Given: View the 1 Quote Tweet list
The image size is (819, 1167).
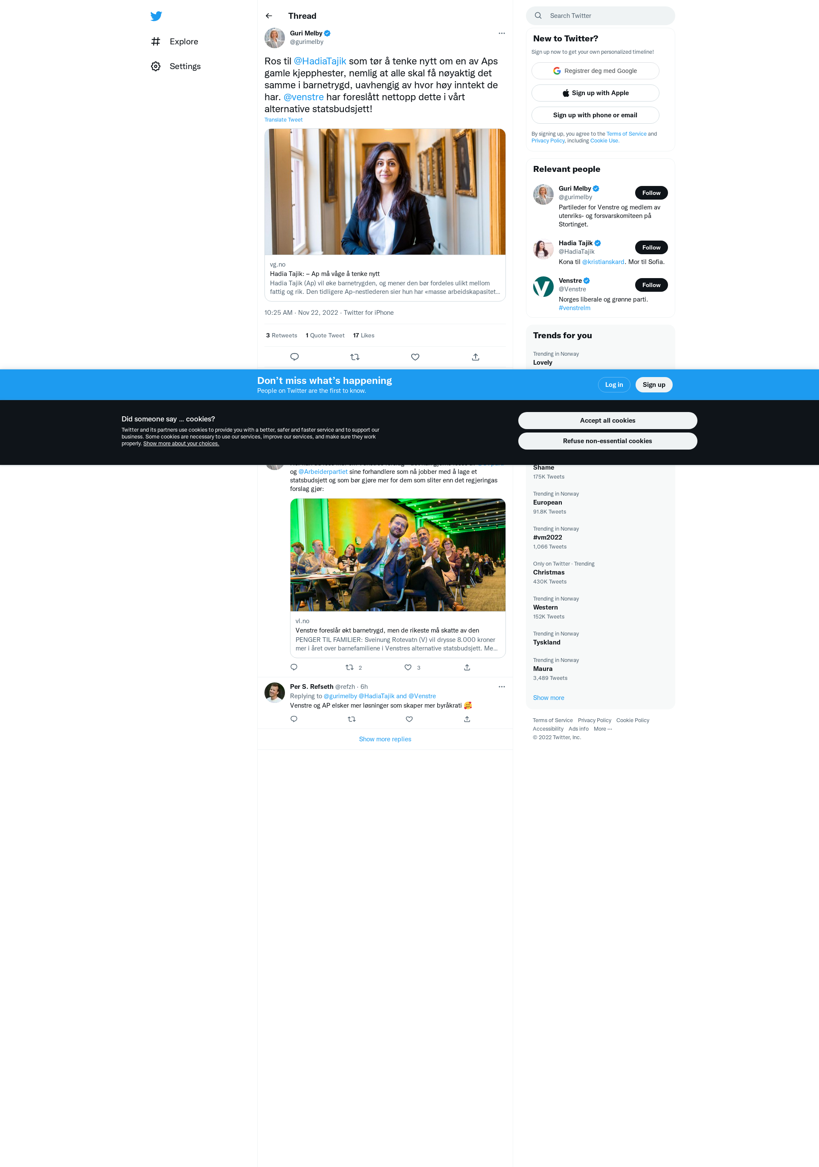Looking at the screenshot, I should pyautogui.click(x=325, y=335).
